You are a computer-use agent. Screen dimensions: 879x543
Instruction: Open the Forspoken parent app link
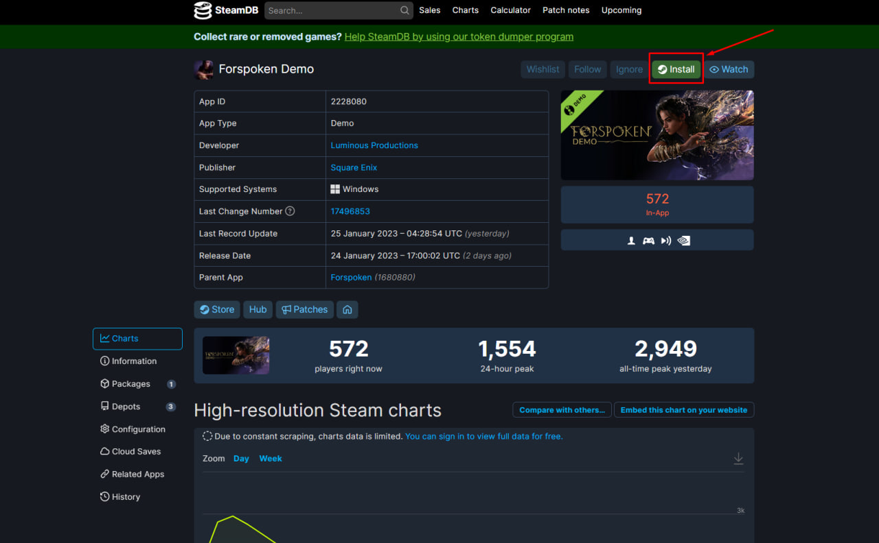coord(351,277)
